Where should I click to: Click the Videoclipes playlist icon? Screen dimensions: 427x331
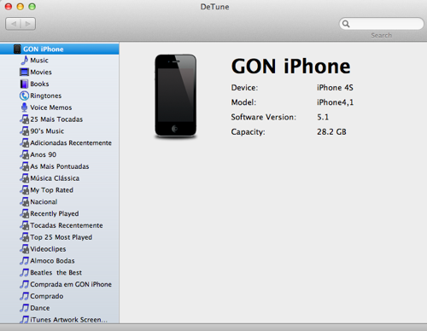click(25, 249)
